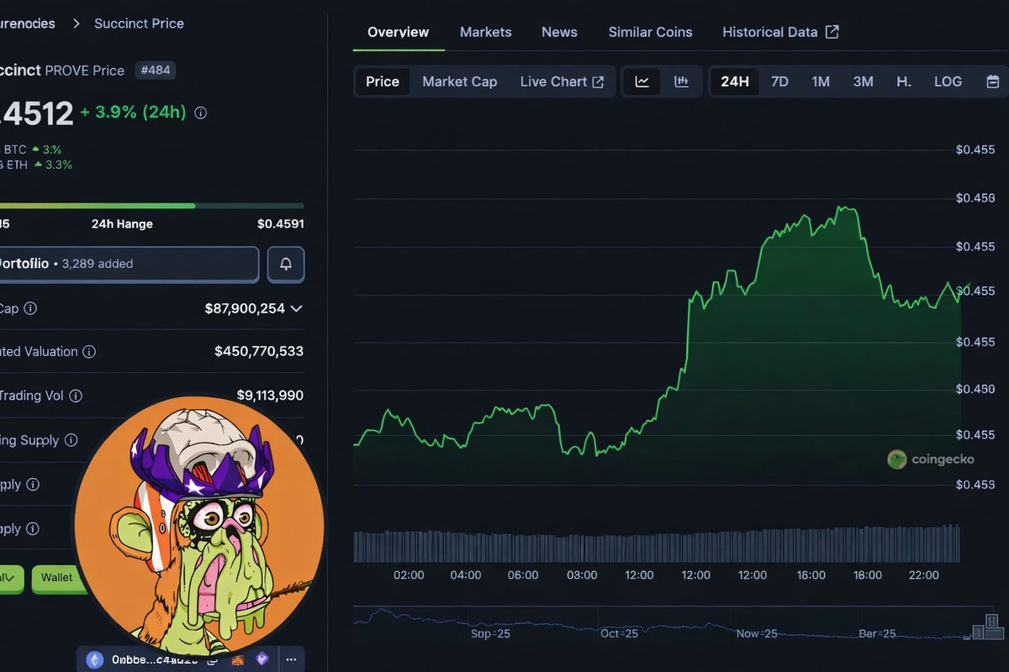Open the Markets tab
Image resolution: width=1009 pixels, height=672 pixels.
(x=486, y=32)
